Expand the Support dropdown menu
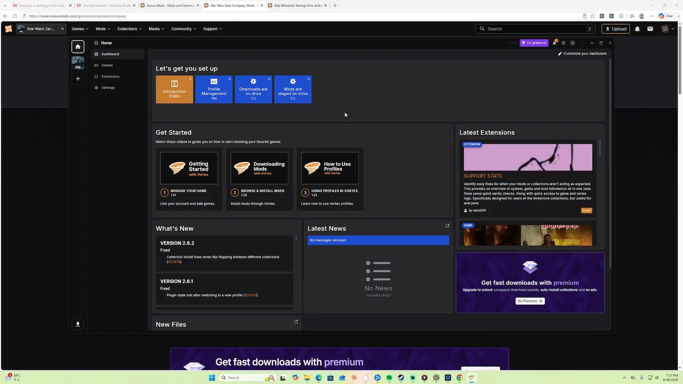This screenshot has height=384, width=683. [x=213, y=29]
